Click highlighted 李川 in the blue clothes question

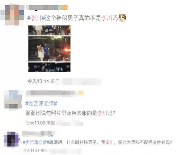coord(102,113)
